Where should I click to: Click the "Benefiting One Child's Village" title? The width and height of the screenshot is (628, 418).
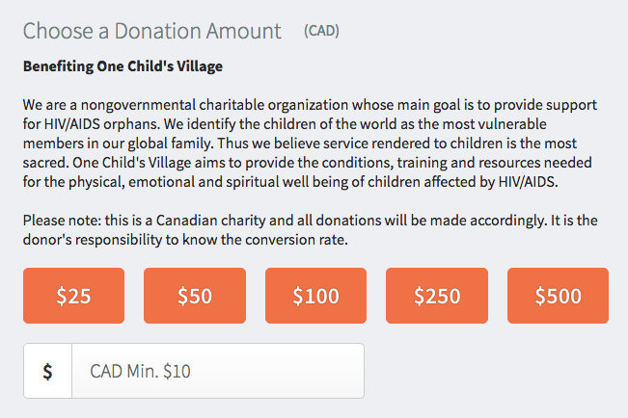pyautogui.click(x=123, y=67)
